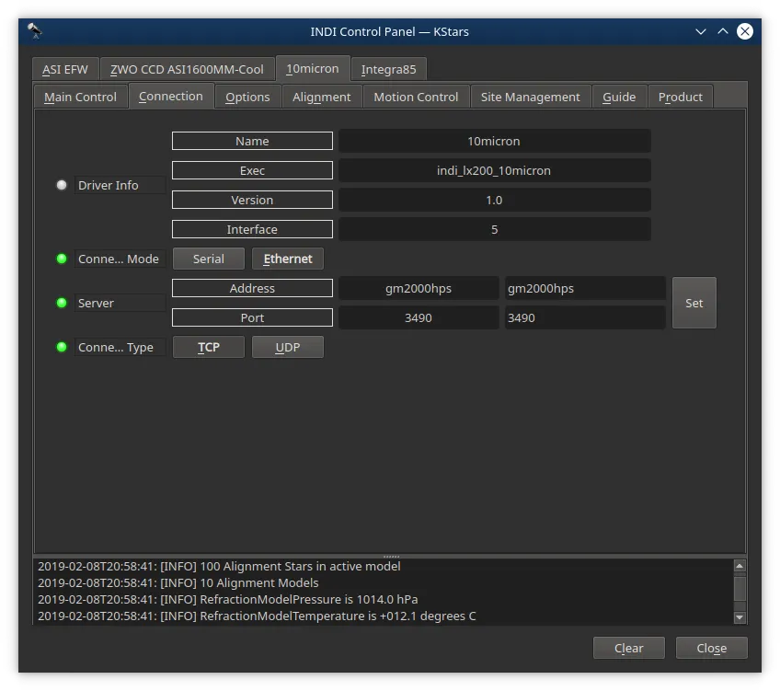Open the ZWO CCD ASI1600MM-Cool device tab
This screenshot has width=780, height=691.
[x=187, y=69]
